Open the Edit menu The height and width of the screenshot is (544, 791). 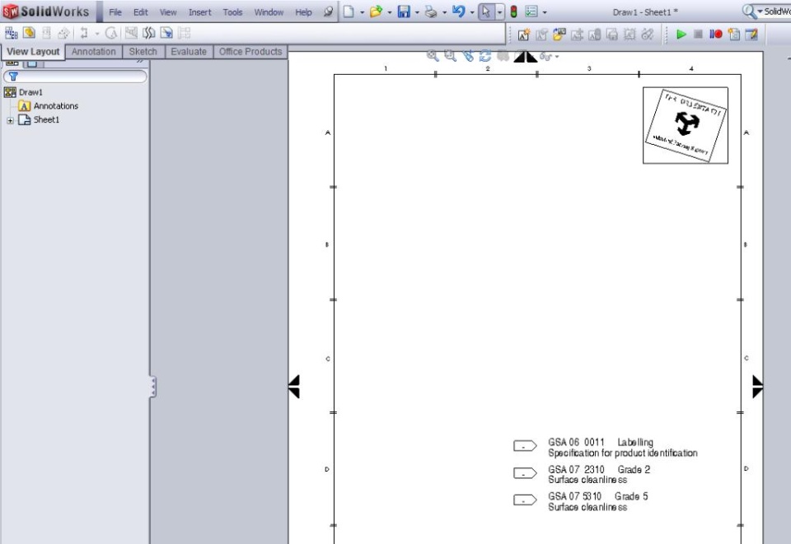140,12
